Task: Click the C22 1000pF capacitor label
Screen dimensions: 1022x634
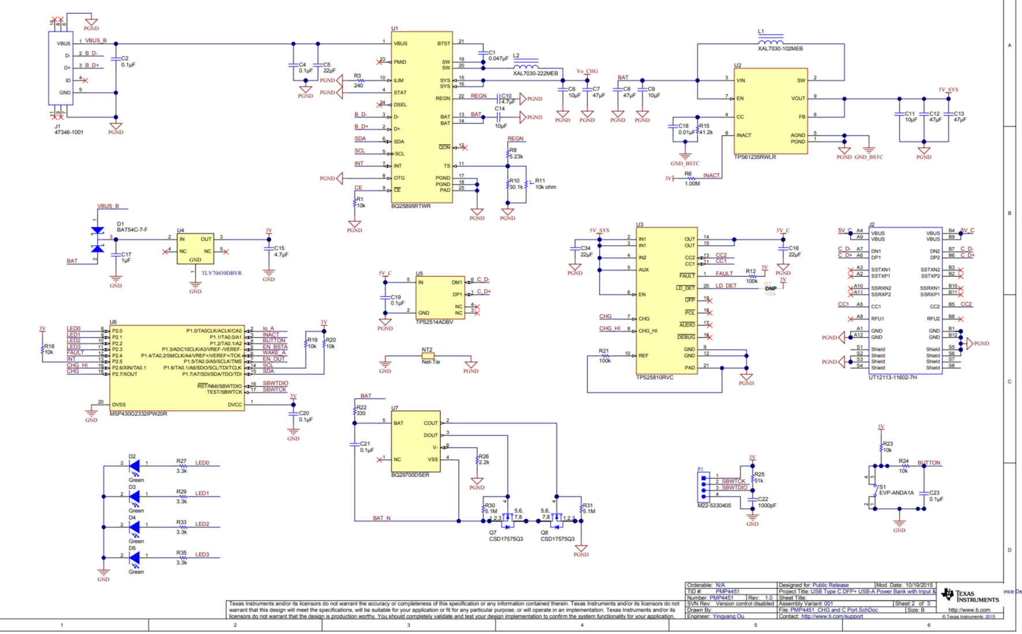Action: coord(767,502)
